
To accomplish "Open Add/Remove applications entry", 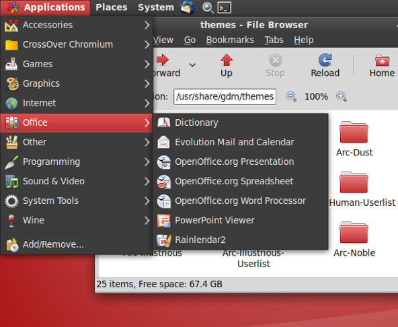I will point(77,244).
